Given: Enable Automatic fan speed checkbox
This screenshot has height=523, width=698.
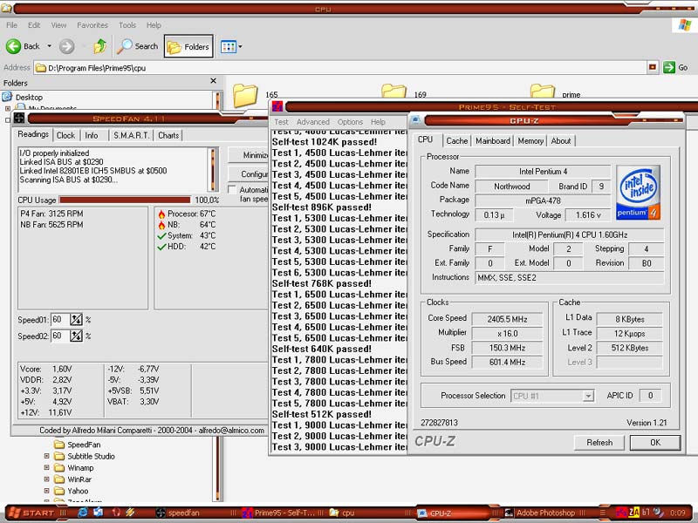Looking at the screenshot, I should click(232, 190).
